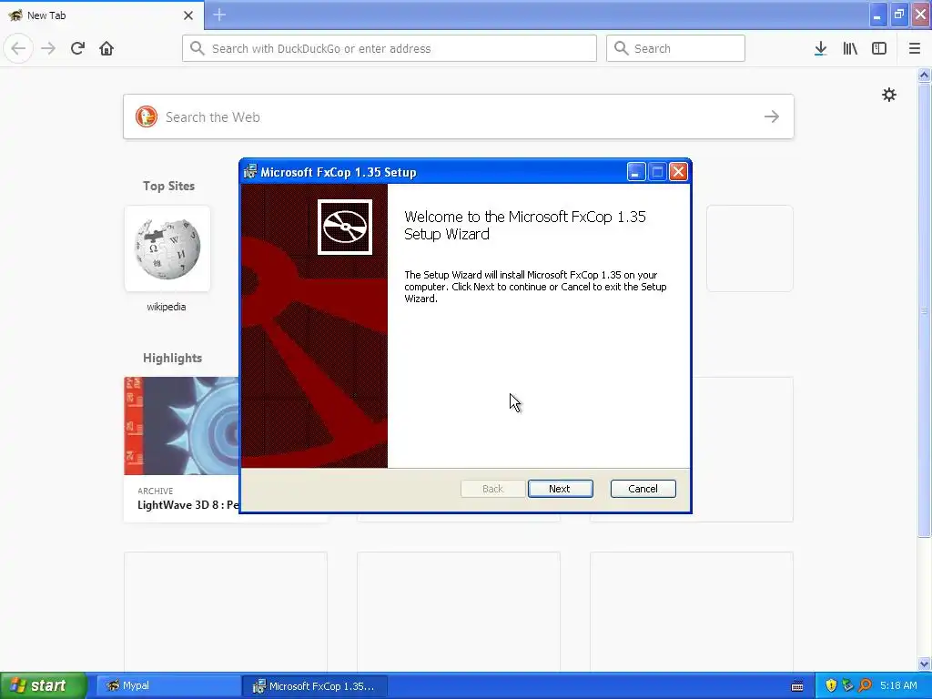932x699 pixels.
Task: Click the FxCop installer disc icon
Action: [345, 227]
